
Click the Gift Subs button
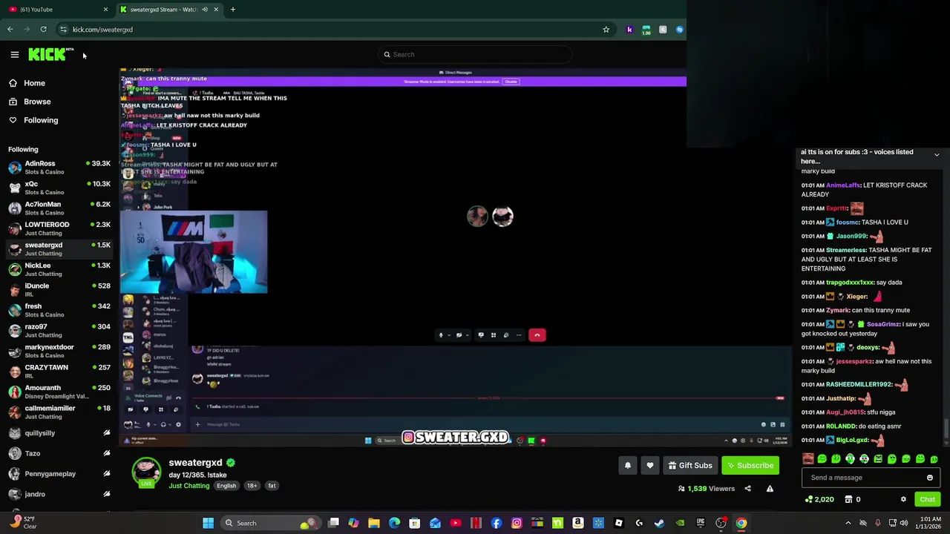689,466
